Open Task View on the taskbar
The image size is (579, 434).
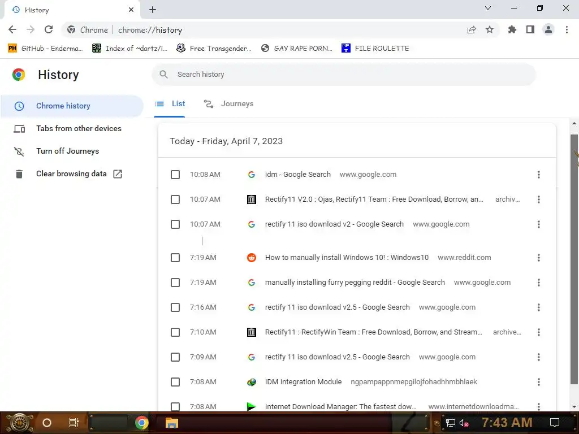point(74,423)
